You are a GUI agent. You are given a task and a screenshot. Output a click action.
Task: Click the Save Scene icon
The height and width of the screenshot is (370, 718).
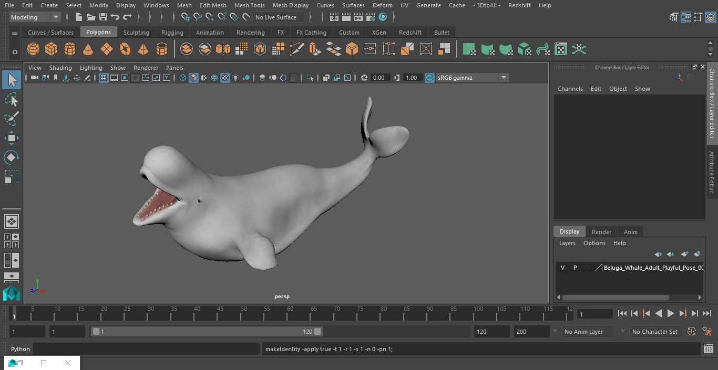click(x=103, y=17)
